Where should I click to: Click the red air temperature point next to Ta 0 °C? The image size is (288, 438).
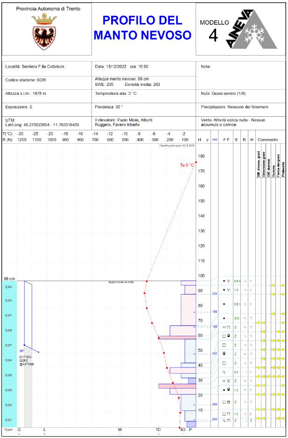[196, 162]
